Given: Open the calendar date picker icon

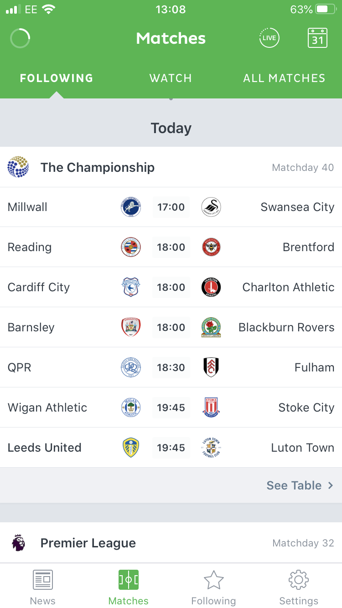Looking at the screenshot, I should click(318, 38).
